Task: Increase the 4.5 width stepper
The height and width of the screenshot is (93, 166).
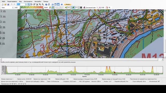Action: coord(79,7)
